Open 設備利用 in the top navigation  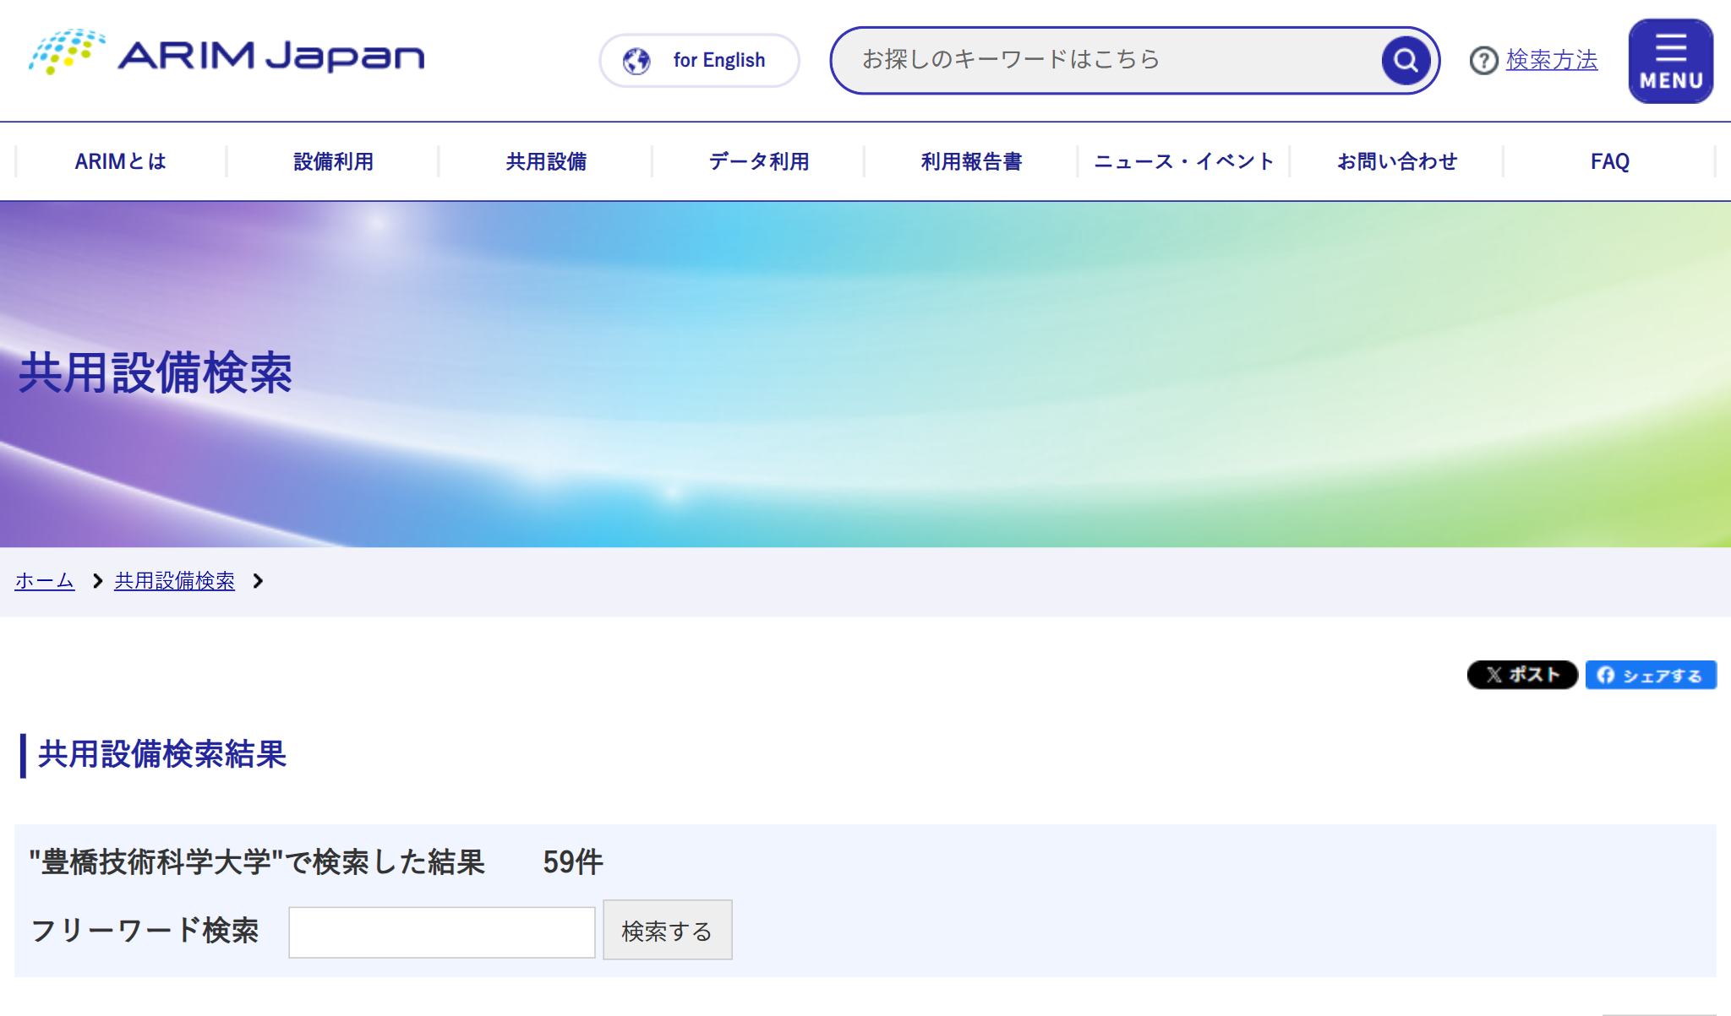333,160
